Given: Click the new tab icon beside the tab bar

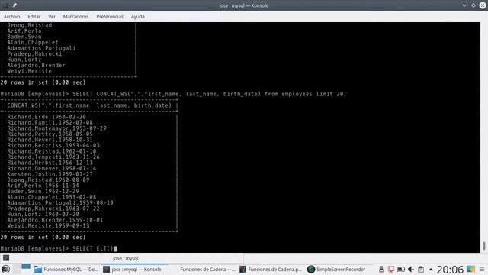Looking at the screenshot, I should (6, 258).
